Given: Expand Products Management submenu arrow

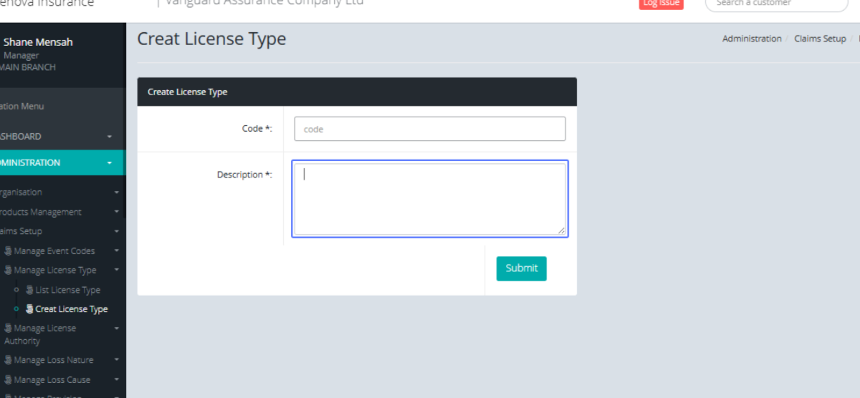Looking at the screenshot, I should coord(116,212).
